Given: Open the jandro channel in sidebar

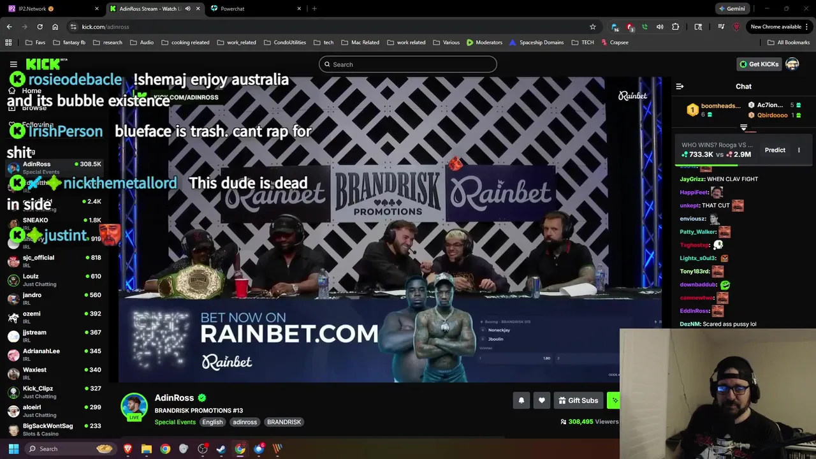Looking at the screenshot, I should pos(54,298).
